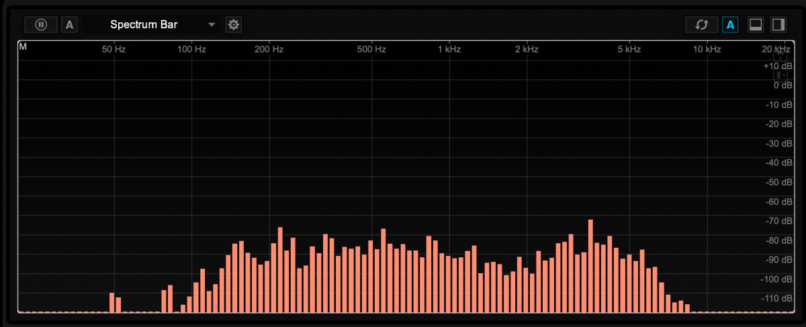This screenshot has height=327, width=806.
Task: Pause the spectrum analyzer display
Action: click(x=41, y=25)
